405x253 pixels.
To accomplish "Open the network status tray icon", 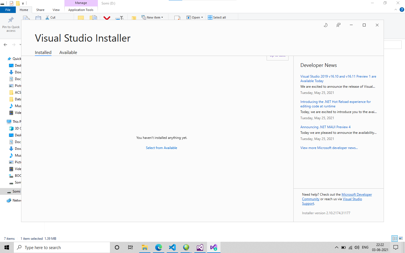I will [x=350, y=248].
